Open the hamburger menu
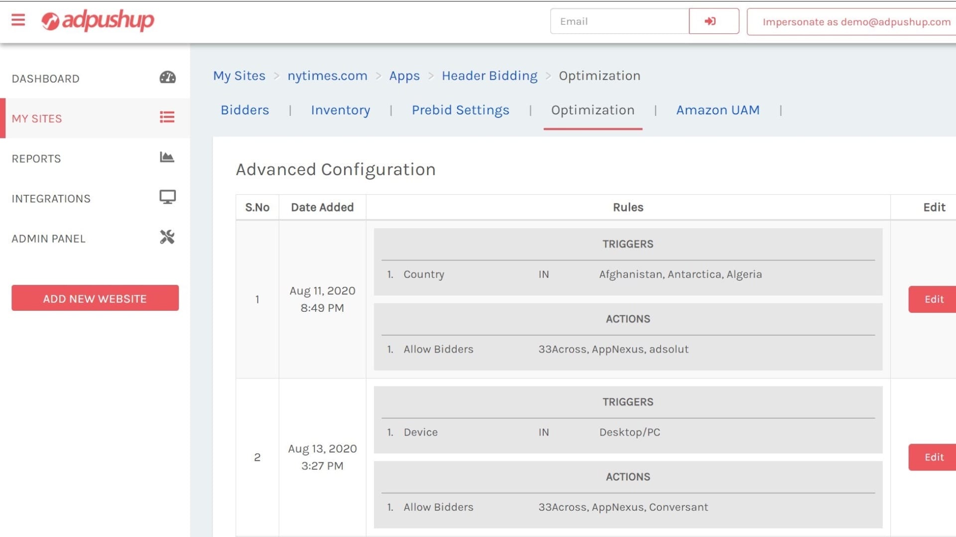956x537 pixels. 18,20
